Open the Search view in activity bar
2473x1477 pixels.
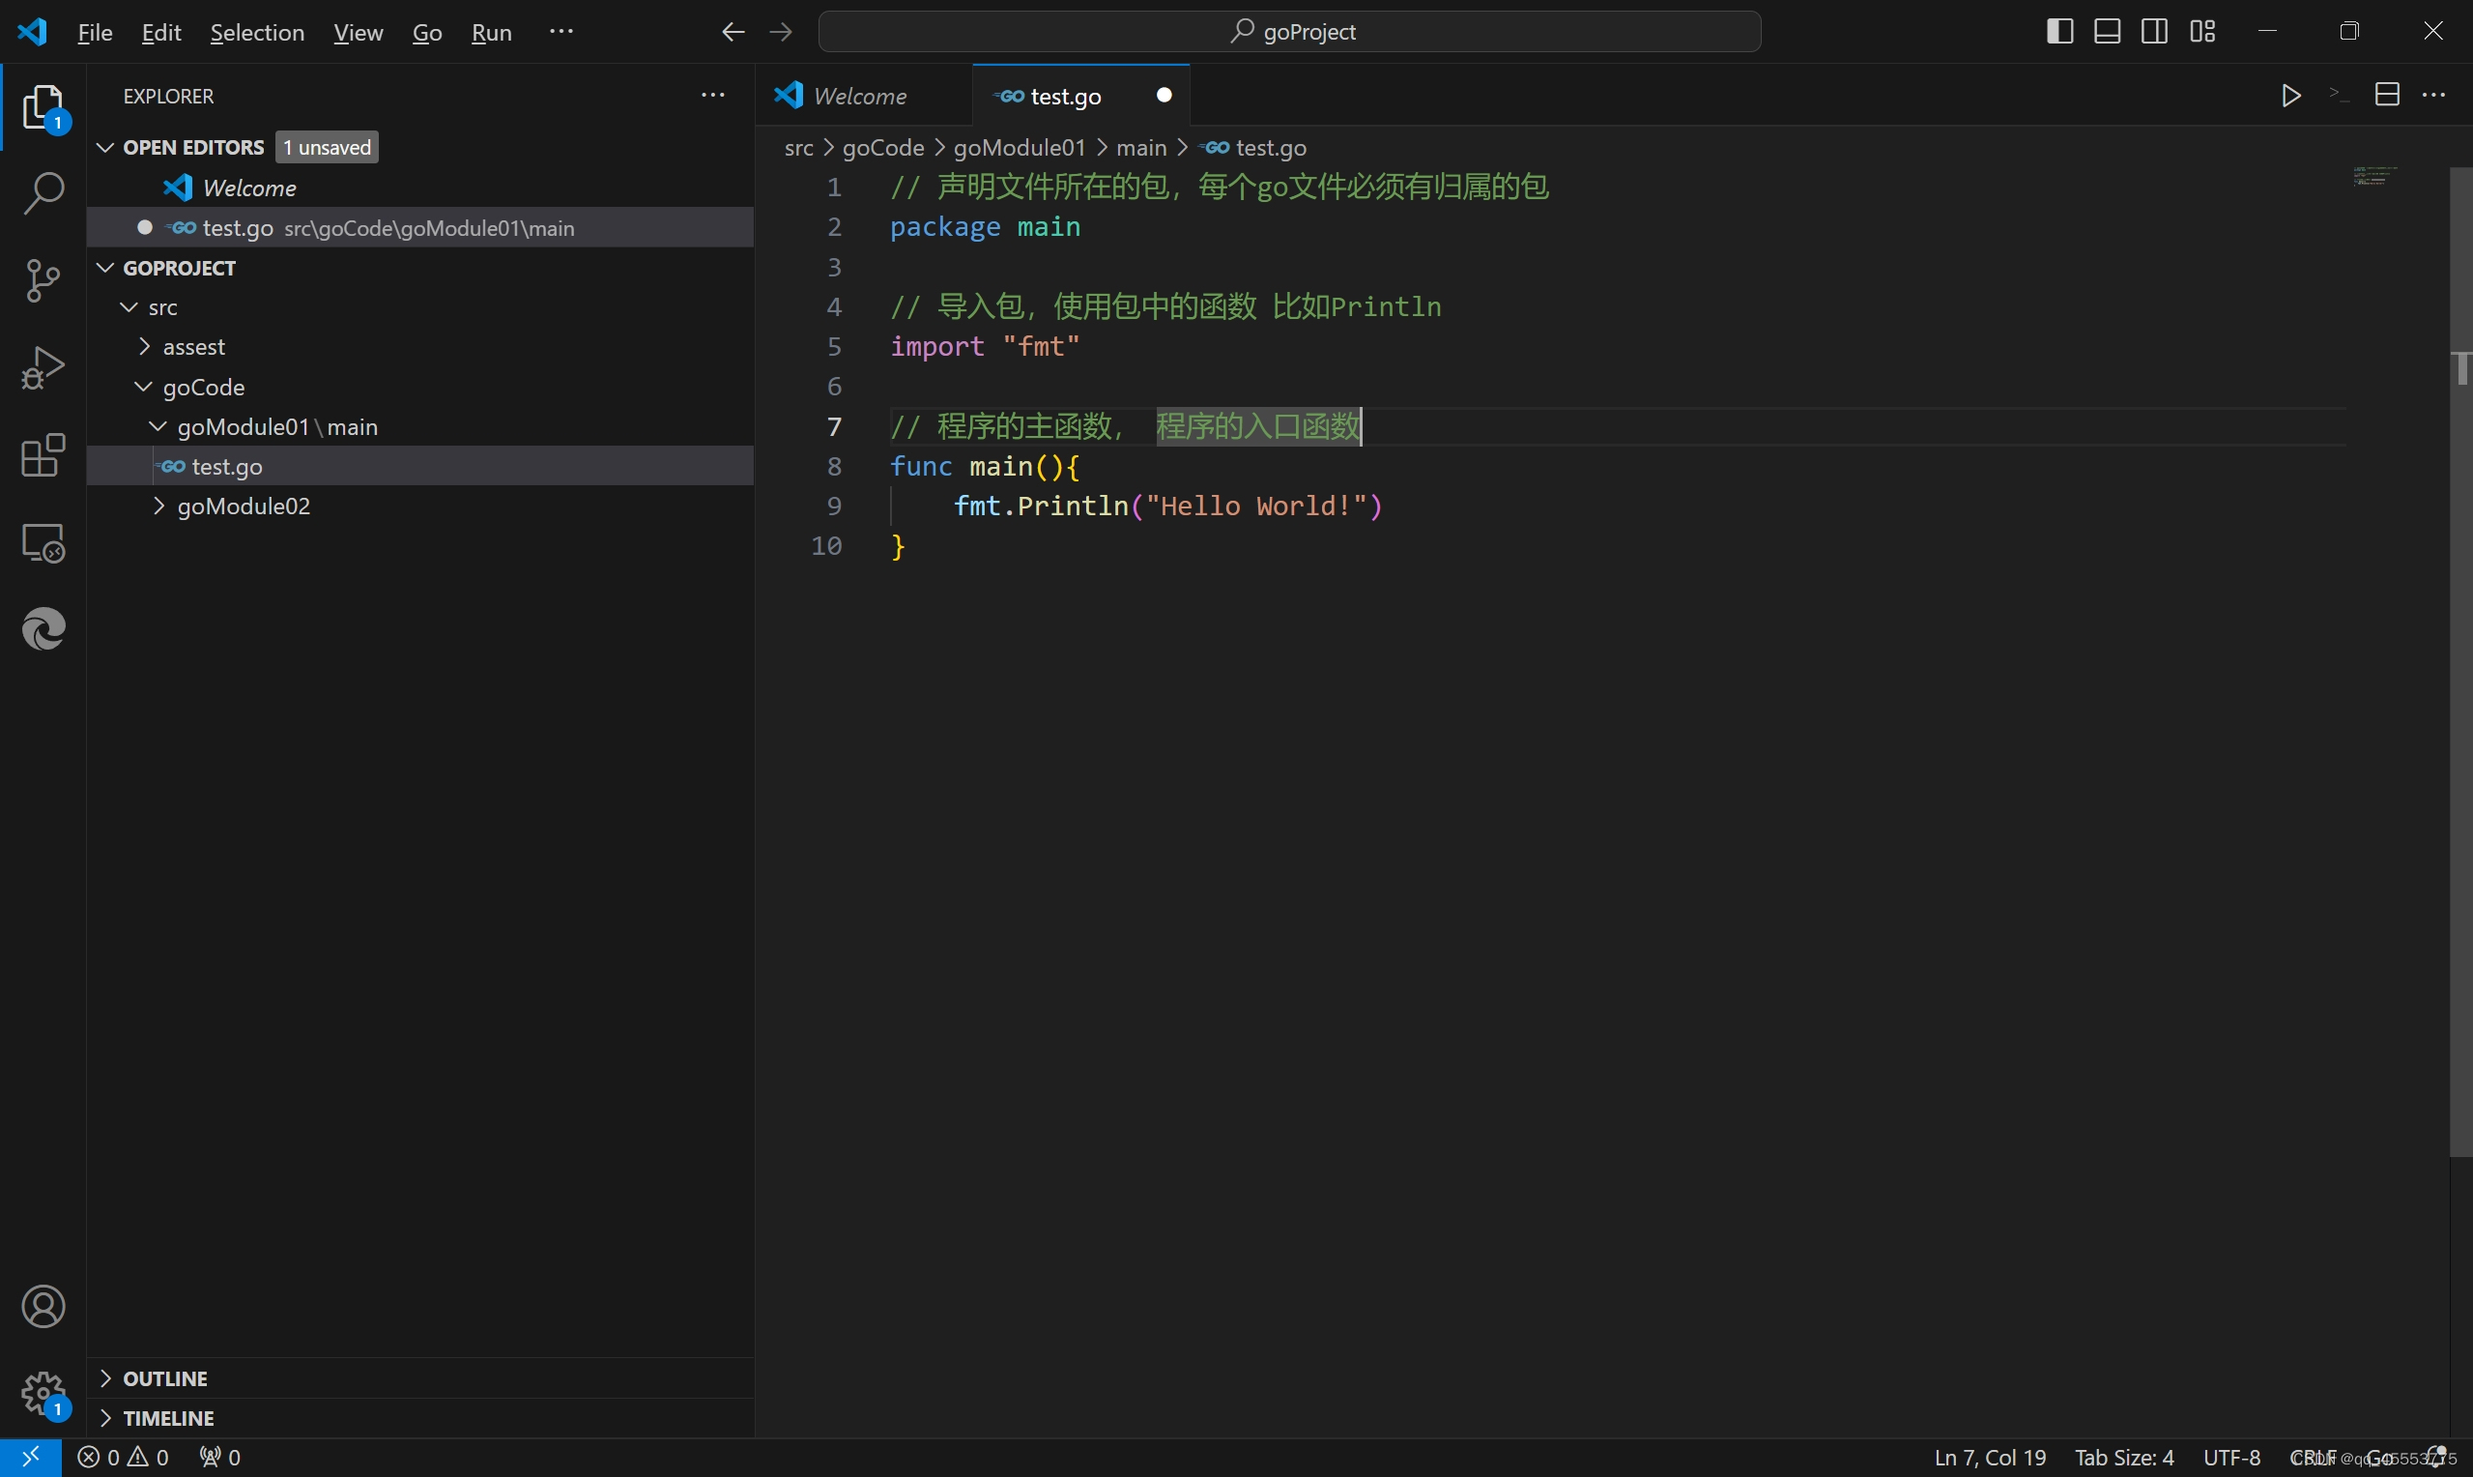(x=43, y=193)
